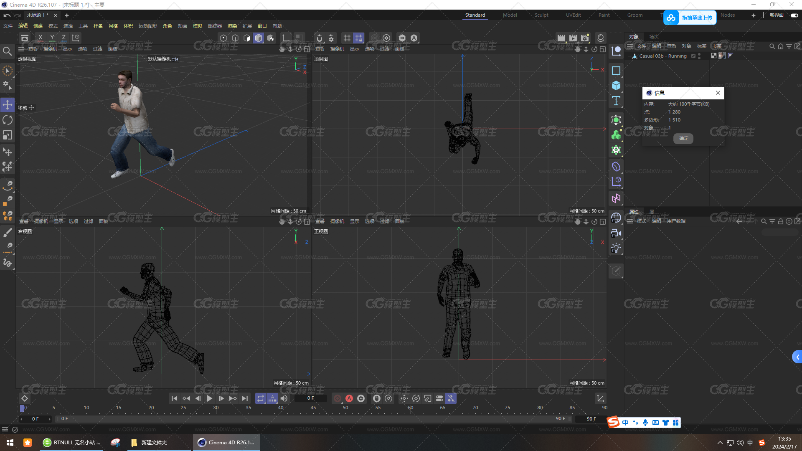Screen dimensions: 802x451
Task: Click the object manager home icon
Action: (x=780, y=46)
